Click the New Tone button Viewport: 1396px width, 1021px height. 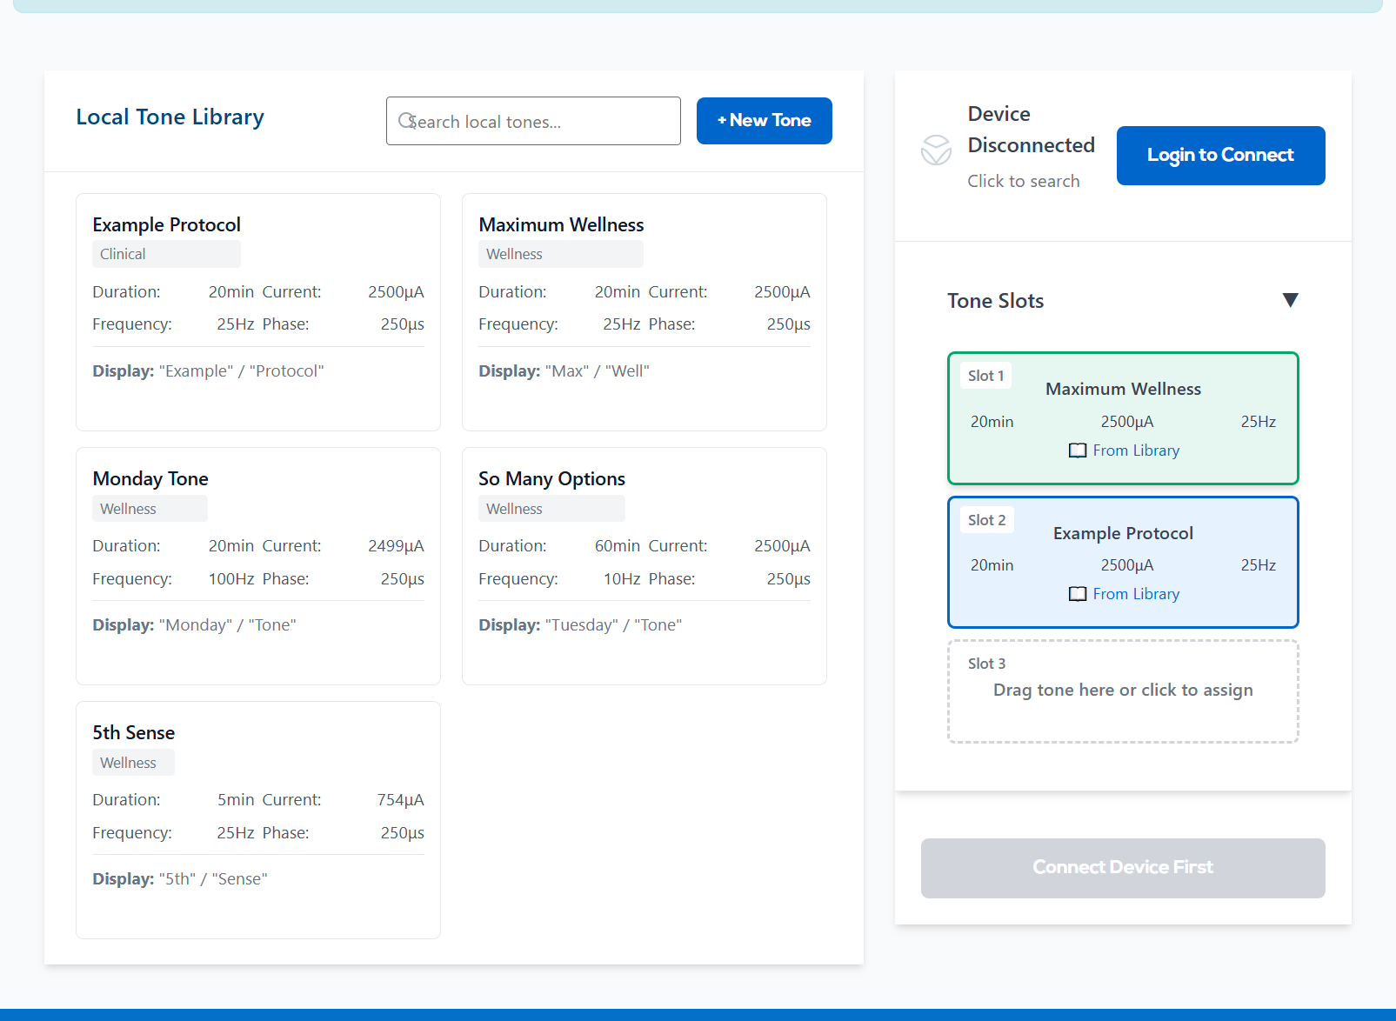tap(764, 121)
